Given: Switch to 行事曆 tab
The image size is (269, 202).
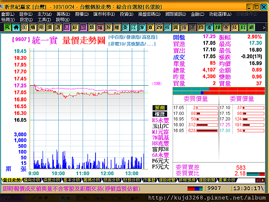Looking at the screenshot, I should pyautogui.click(x=149, y=180).
